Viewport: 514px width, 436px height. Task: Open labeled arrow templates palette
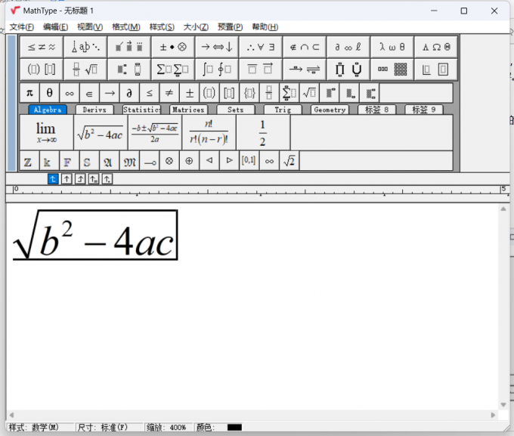pyautogui.click(x=305, y=70)
